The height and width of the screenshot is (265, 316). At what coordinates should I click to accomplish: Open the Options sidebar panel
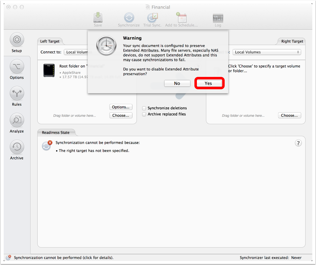17,67
